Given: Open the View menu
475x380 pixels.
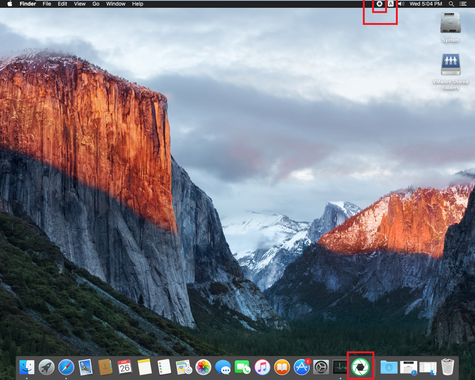Looking at the screenshot, I should pos(79,4).
